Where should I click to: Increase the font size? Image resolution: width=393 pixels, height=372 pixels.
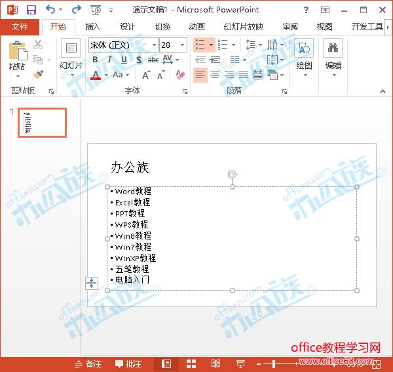(x=146, y=75)
